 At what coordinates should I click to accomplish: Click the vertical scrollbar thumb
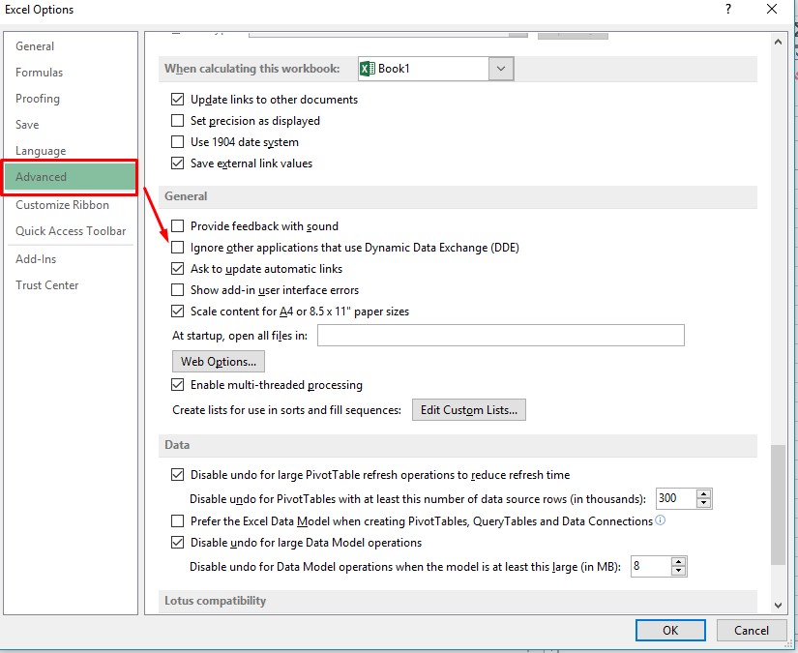(x=778, y=504)
